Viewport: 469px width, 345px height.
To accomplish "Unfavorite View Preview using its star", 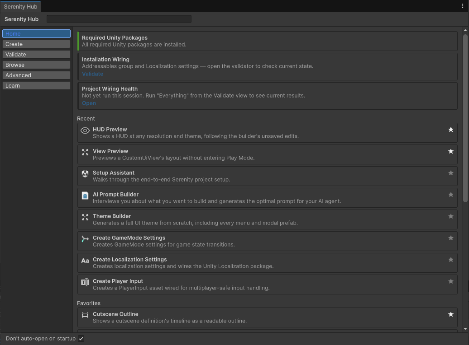I will coord(451,151).
